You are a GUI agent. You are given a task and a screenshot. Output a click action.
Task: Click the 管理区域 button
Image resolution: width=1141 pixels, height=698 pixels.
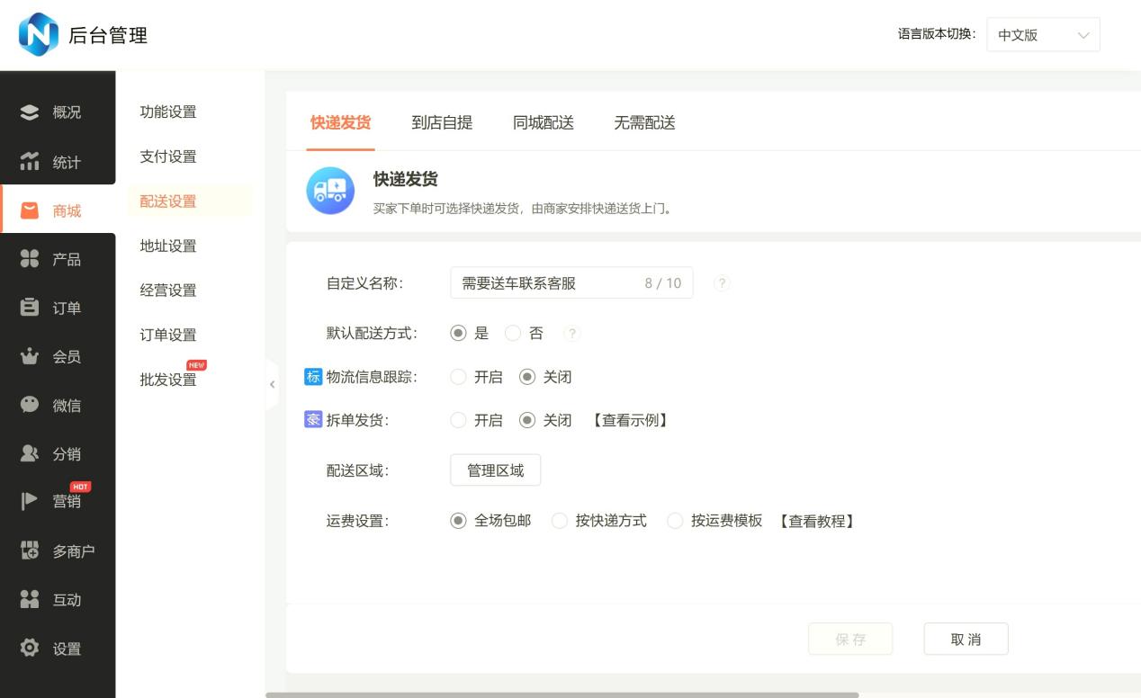point(495,470)
